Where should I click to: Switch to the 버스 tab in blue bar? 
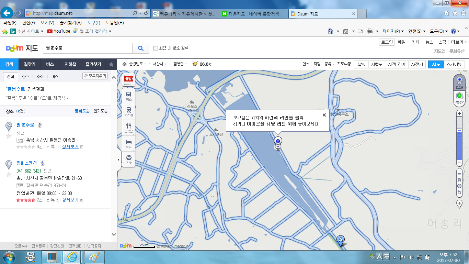(50, 64)
